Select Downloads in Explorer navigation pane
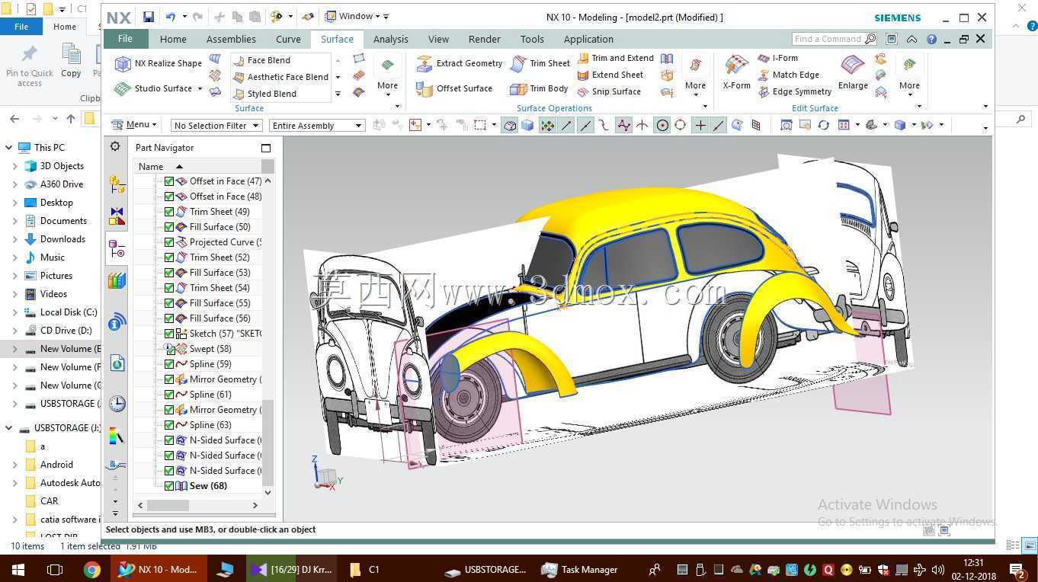This screenshot has width=1038, height=582. tap(62, 239)
